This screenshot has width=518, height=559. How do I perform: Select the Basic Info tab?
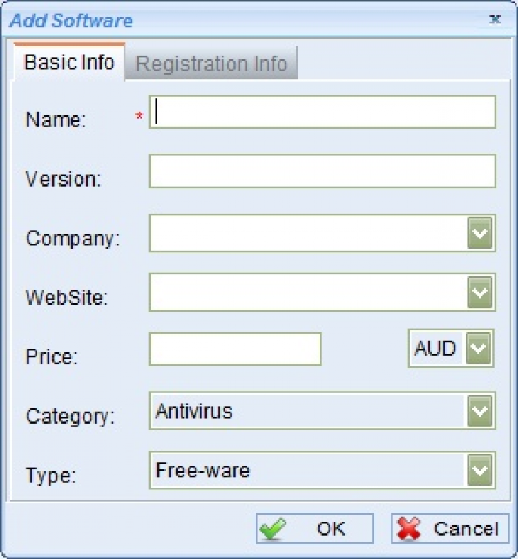coord(69,62)
